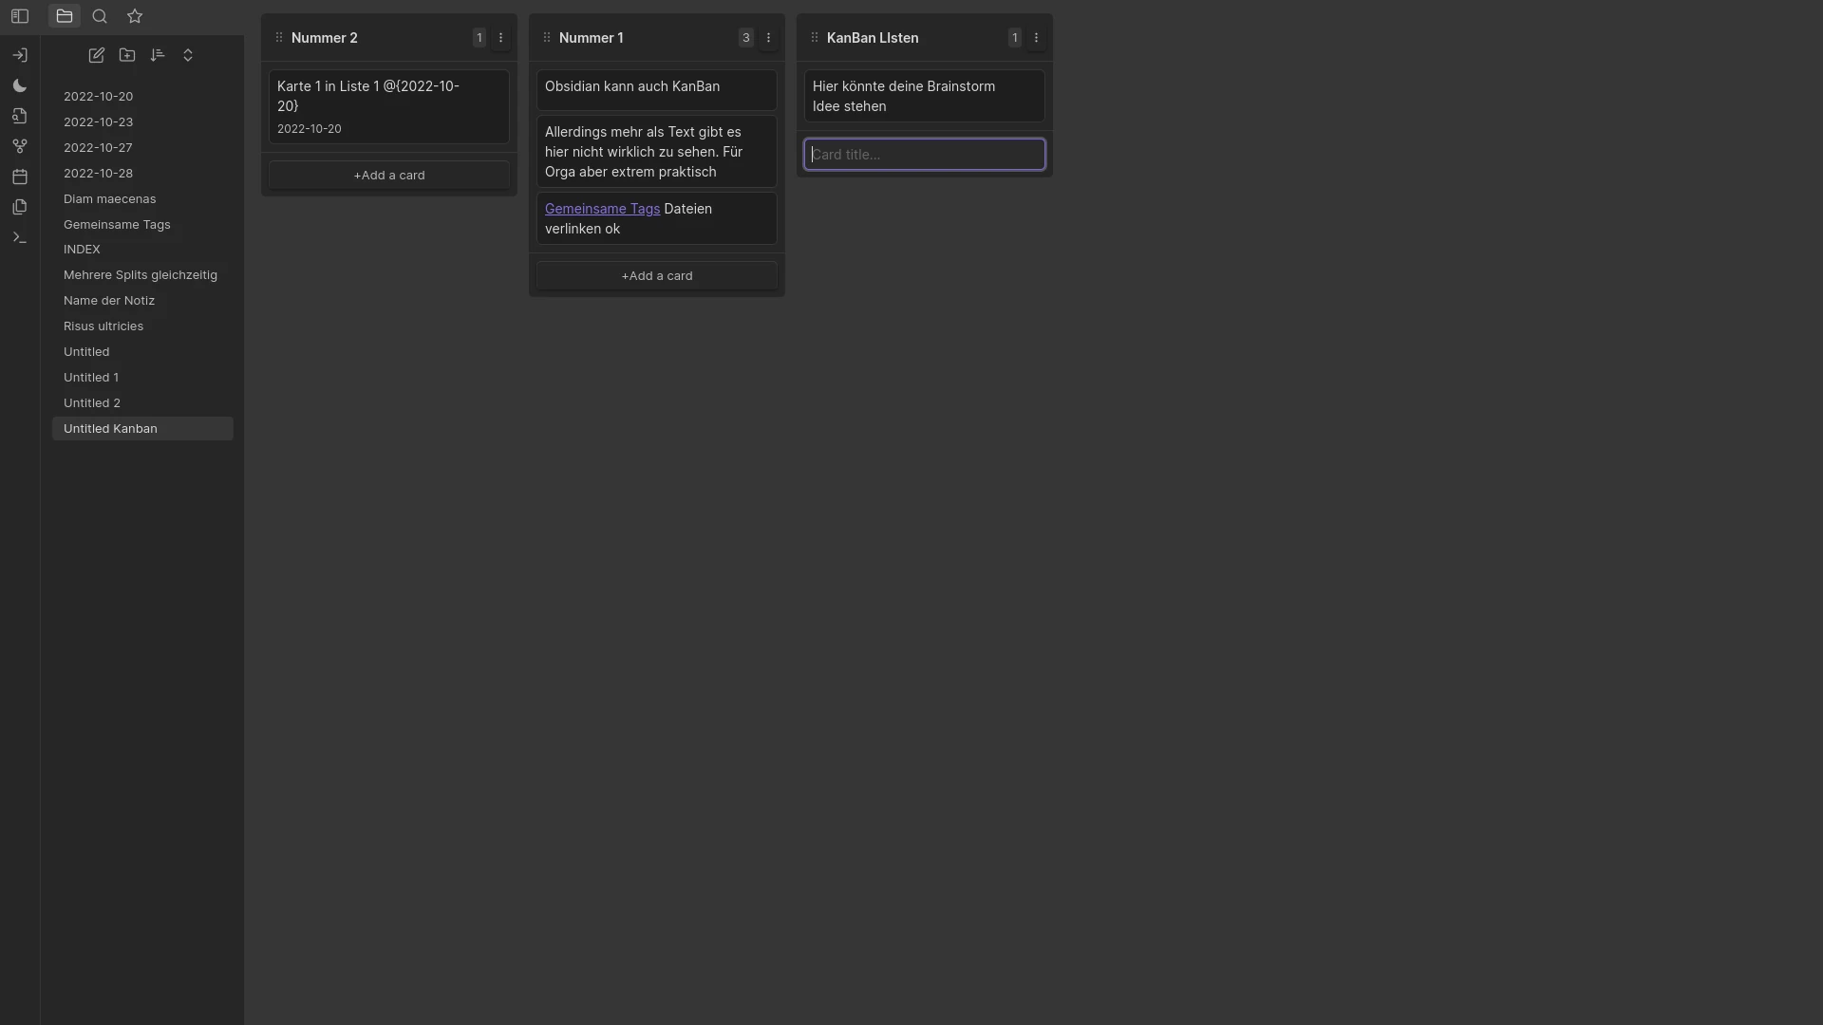1823x1025 pixels.
Task: Open Nummer 2 list options menu
Action: tap(501, 38)
